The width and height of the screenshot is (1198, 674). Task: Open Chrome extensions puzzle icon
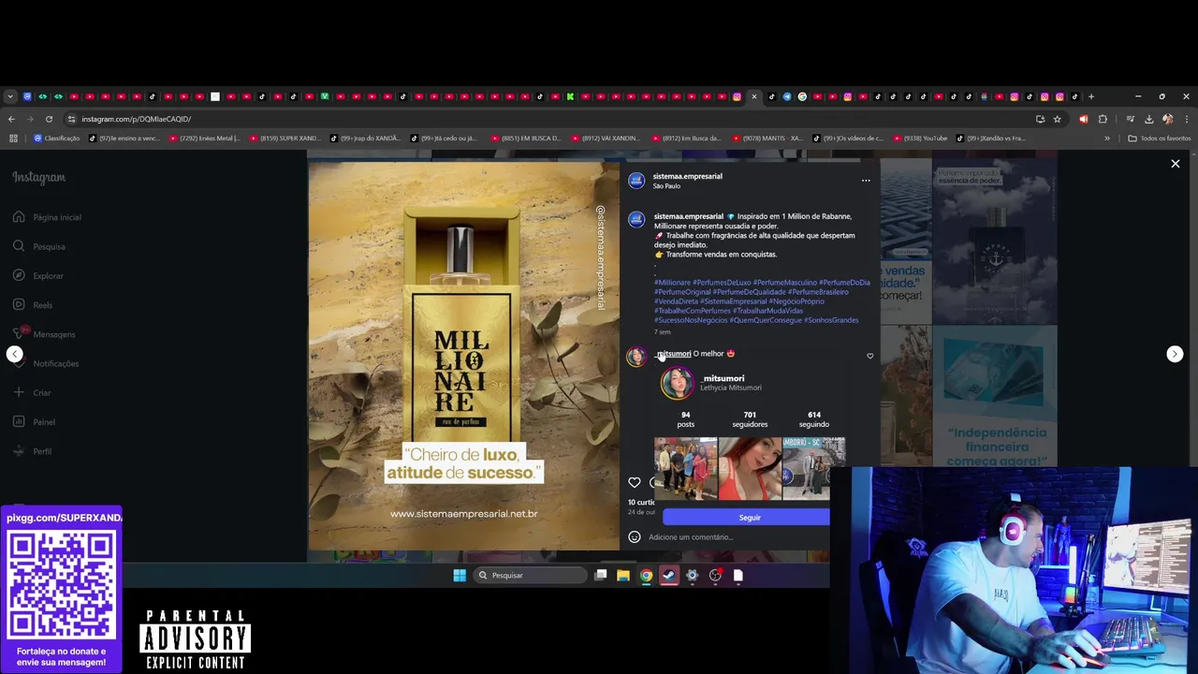[1103, 119]
